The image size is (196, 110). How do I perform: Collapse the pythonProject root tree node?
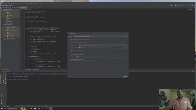pos(3,9)
